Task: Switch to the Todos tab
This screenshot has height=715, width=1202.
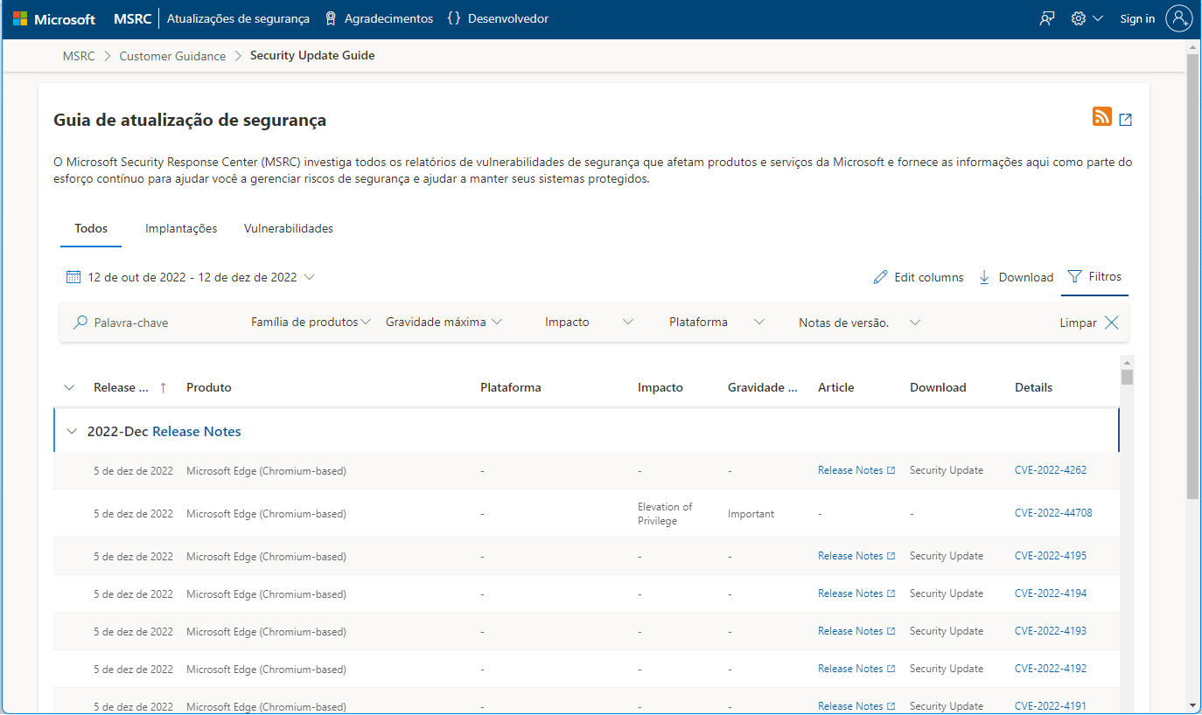Action: [x=92, y=229]
